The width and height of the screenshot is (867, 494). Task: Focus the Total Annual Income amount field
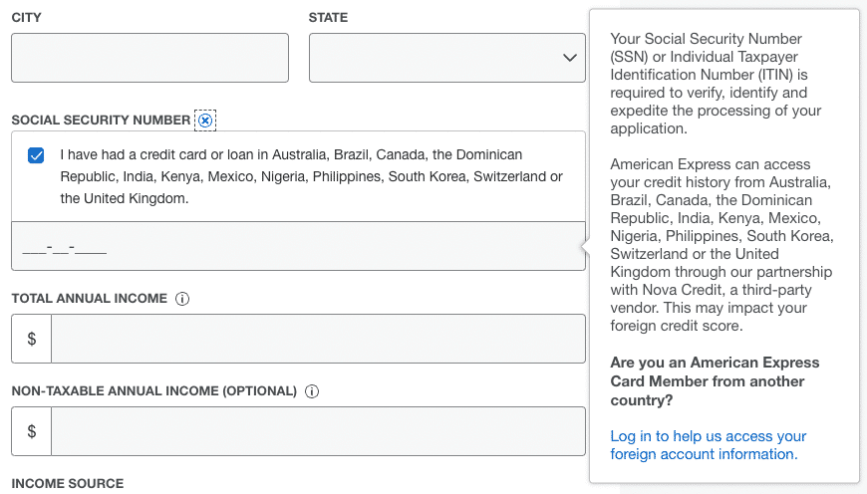pos(317,339)
